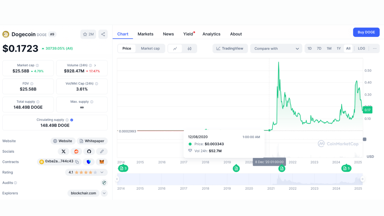The width and height of the screenshot is (384, 216).
Task: Open the Analytics tab
Action: [212, 34]
